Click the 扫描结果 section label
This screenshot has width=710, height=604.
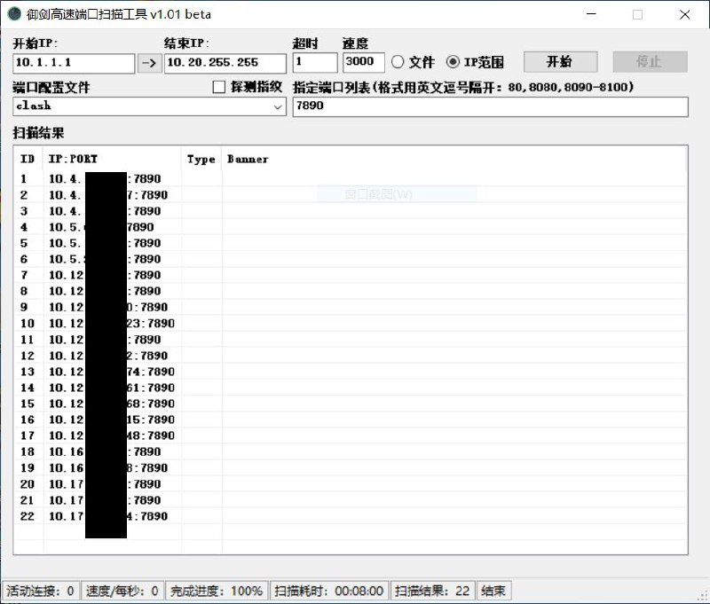[38, 133]
